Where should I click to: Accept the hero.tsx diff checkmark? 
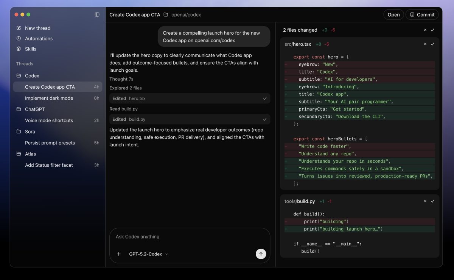coord(432,44)
